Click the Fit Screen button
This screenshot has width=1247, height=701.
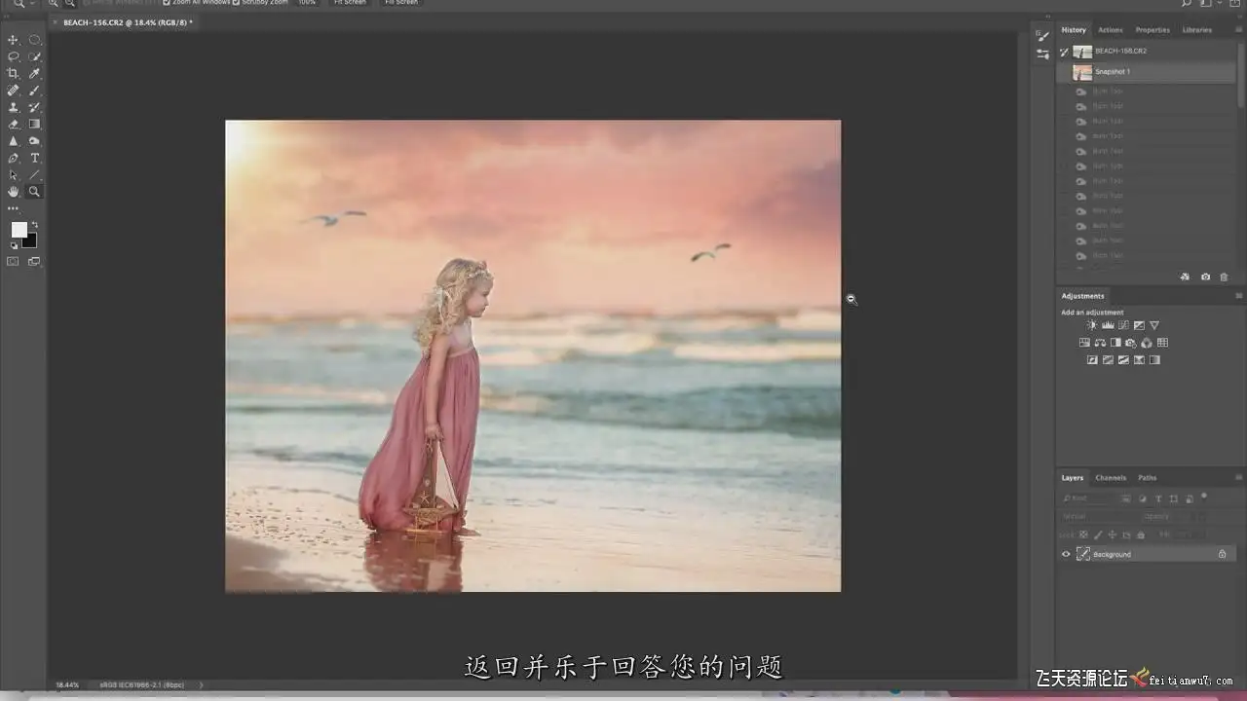(x=350, y=3)
